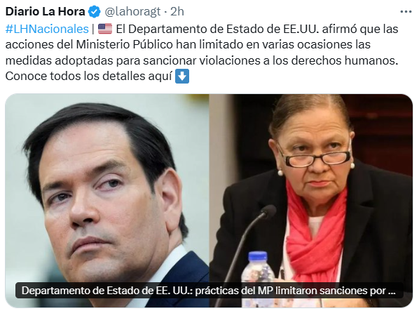The height and width of the screenshot is (311, 419).
Task: Click the US flag emoji
Action: pos(105,29)
